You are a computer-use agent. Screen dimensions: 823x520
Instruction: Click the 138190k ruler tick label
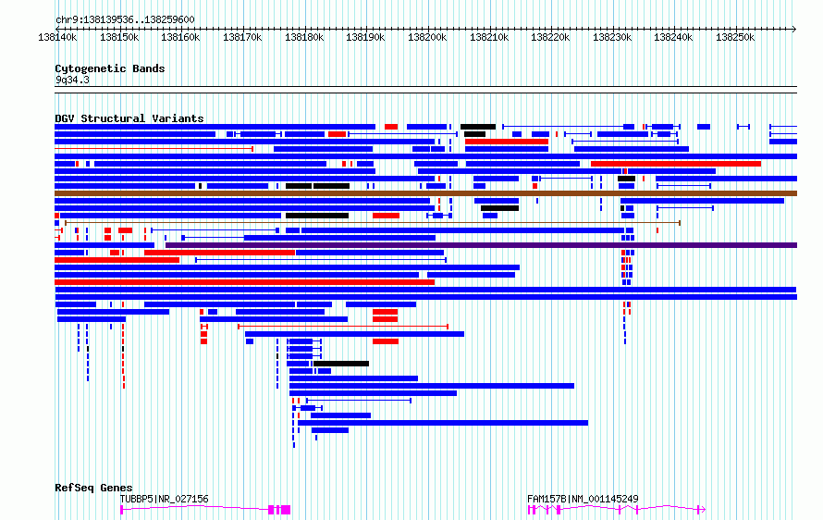tap(365, 37)
